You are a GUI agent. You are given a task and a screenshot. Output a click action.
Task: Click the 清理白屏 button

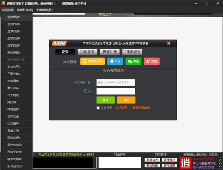169,166
